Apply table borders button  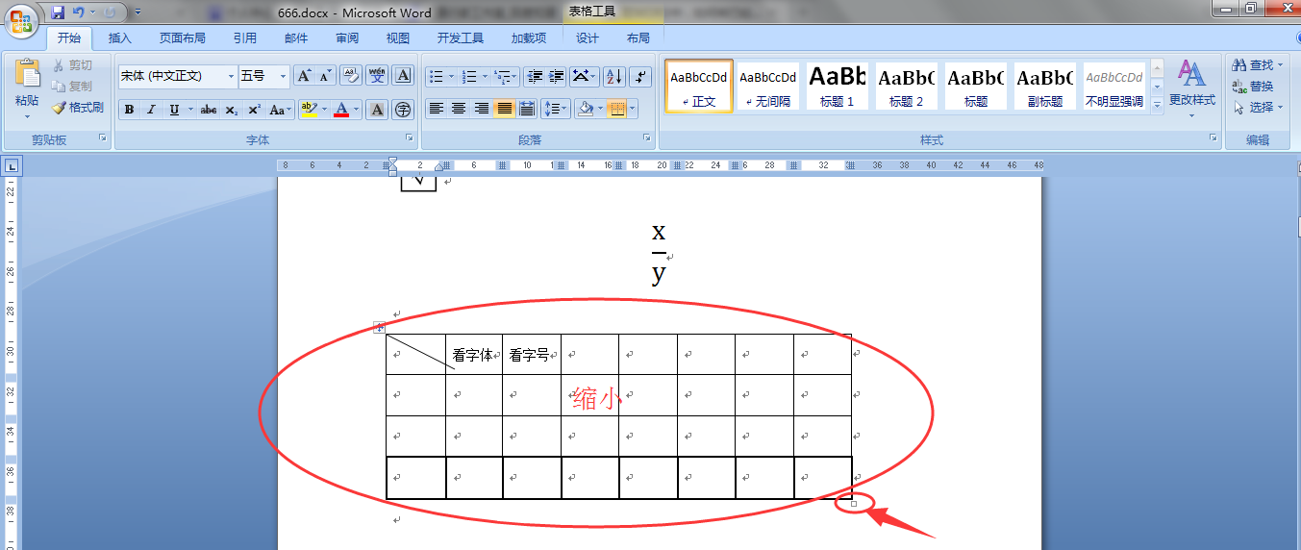point(616,109)
